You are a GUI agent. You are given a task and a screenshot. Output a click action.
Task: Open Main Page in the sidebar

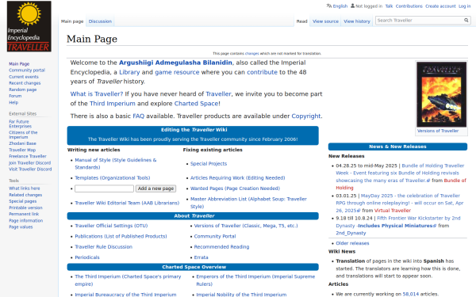[x=19, y=64]
